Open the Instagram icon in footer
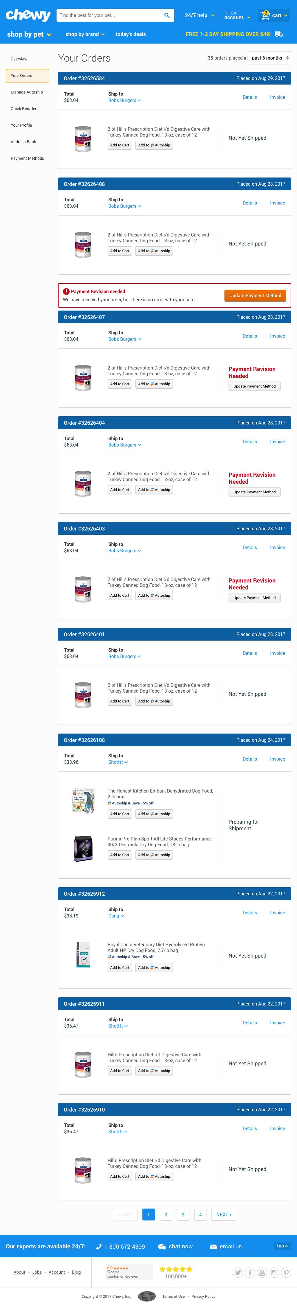This screenshot has width=297, height=1305. 274,1272
